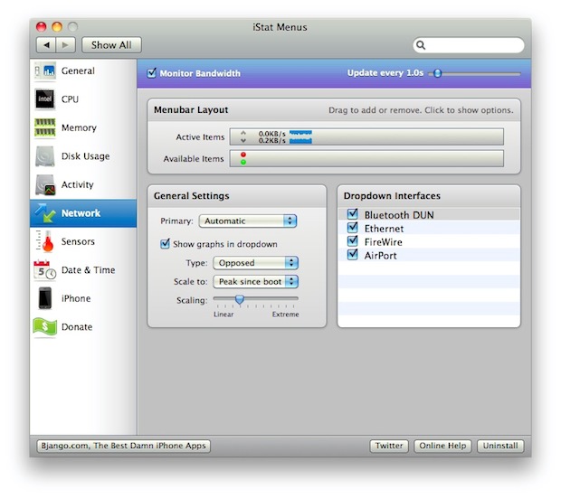
Task: Click the General sidebar icon
Action: point(45,70)
